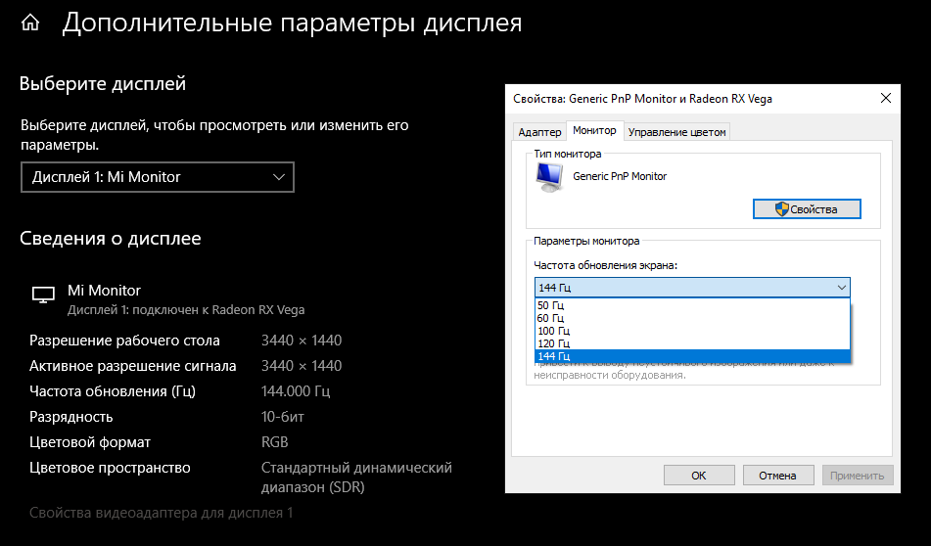Click the Дополнительные параметры дисплея heading
931x546 pixels.
point(292,23)
